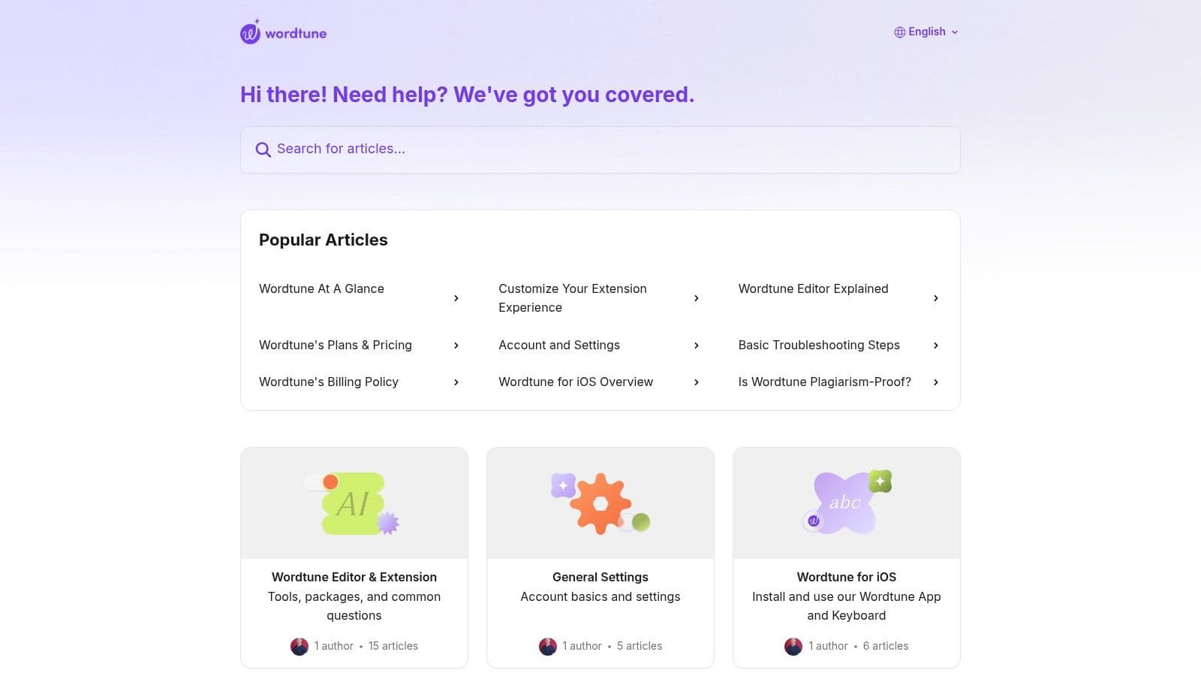The height and width of the screenshot is (676, 1201).
Task: Click chevron beside Wordtune's Plans & Pricing
Action: click(456, 346)
